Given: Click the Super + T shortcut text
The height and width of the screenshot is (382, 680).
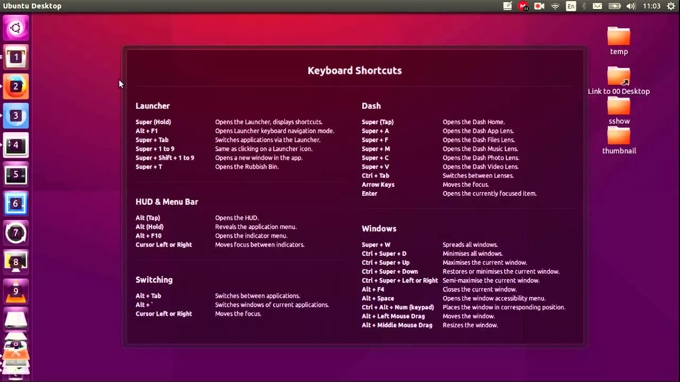Looking at the screenshot, I should pyautogui.click(x=149, y=167).
